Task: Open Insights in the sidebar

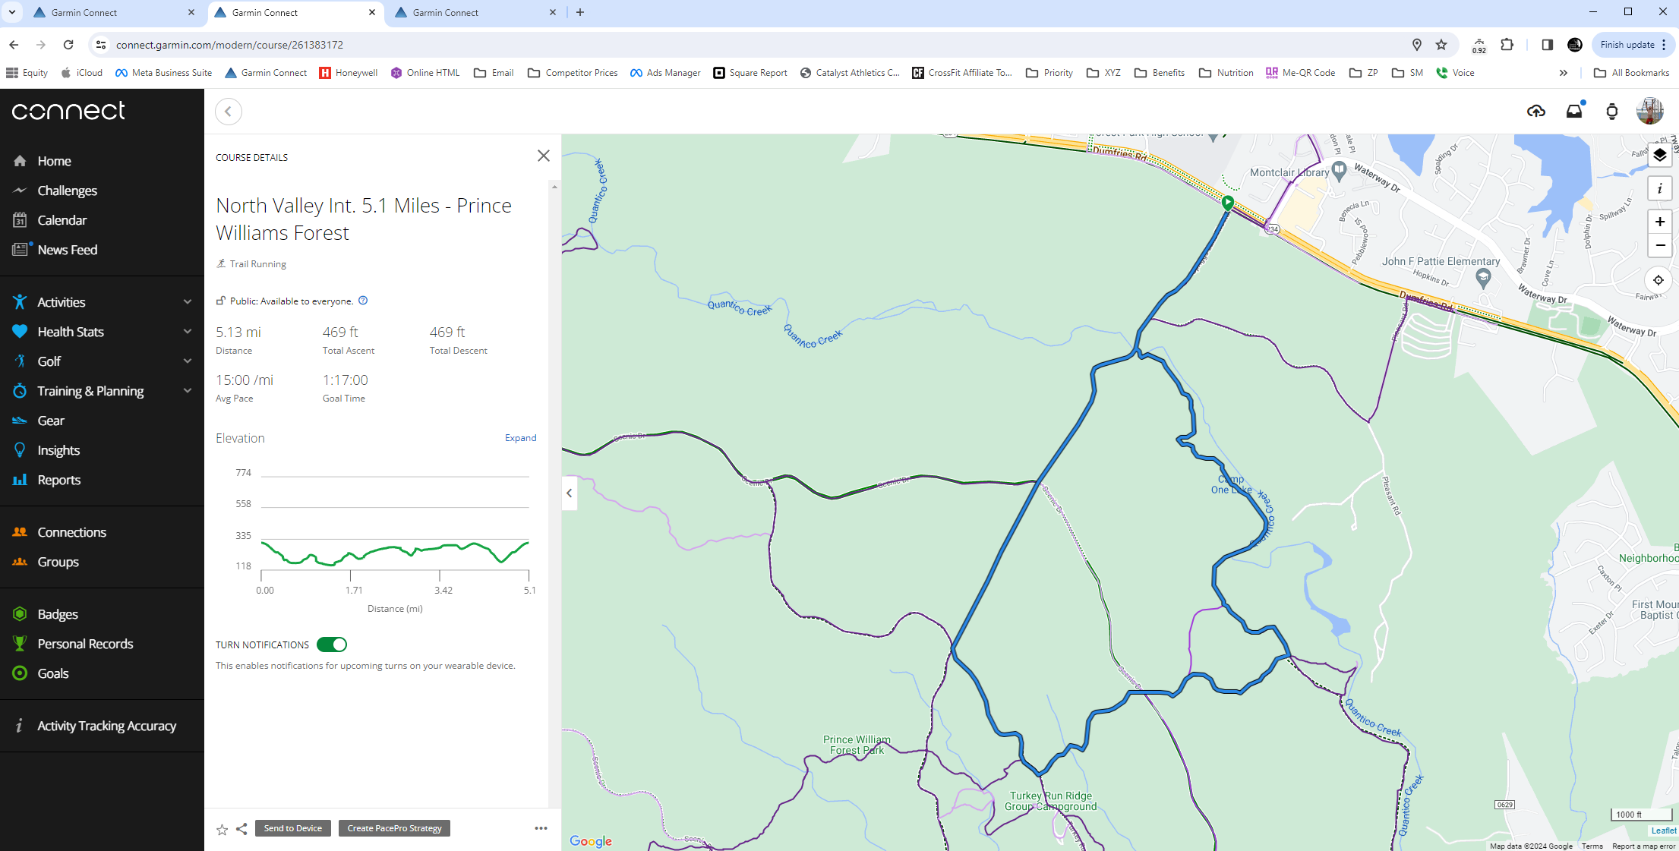Action: (x=58, y=450)
